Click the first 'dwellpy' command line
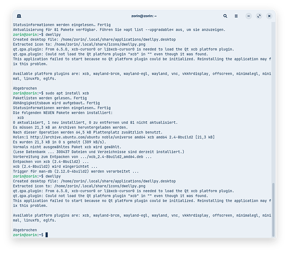 [x=37, y=34]
